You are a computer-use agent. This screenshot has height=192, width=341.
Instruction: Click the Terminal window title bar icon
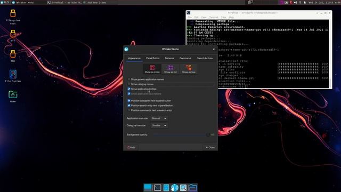pos(189,13)
